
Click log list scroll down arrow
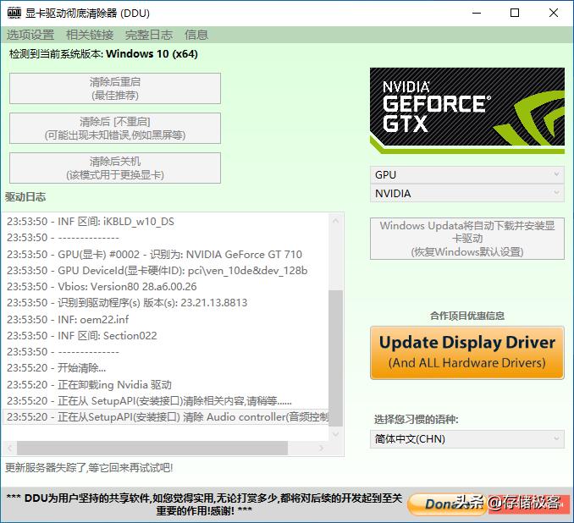pyautogui.click(x=336, y=434)
